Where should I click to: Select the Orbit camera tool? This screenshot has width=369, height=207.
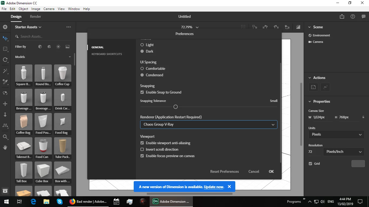point(5,93)
